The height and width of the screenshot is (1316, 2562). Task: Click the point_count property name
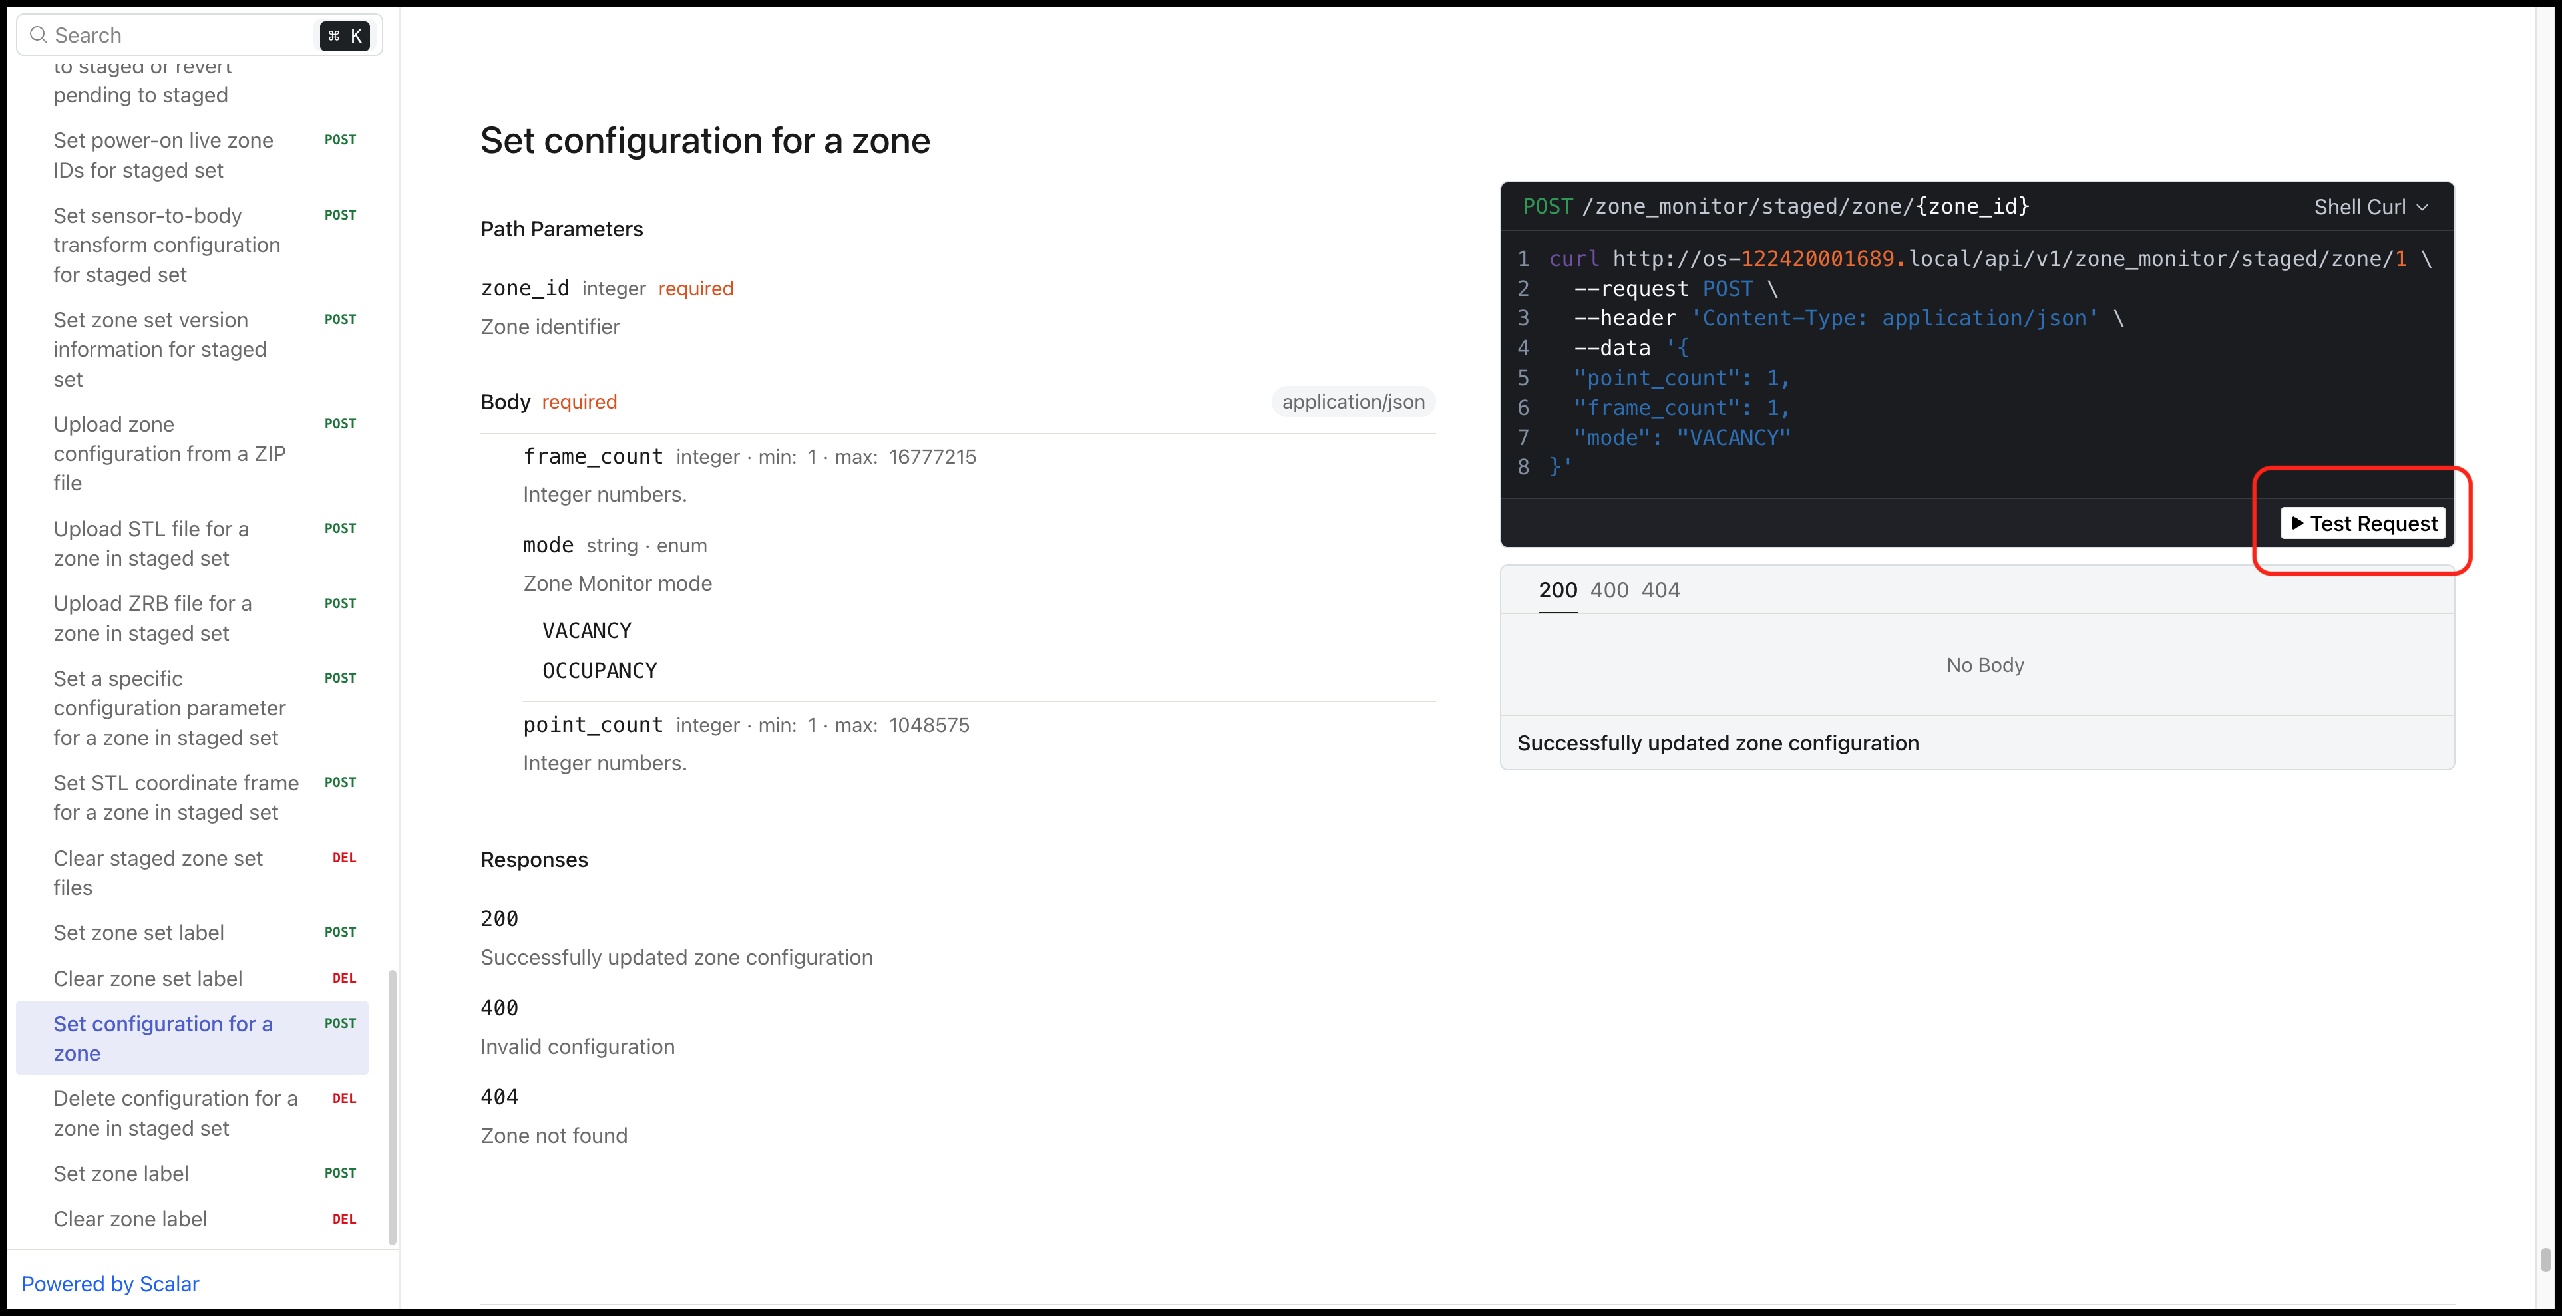[x=593, y=725]
